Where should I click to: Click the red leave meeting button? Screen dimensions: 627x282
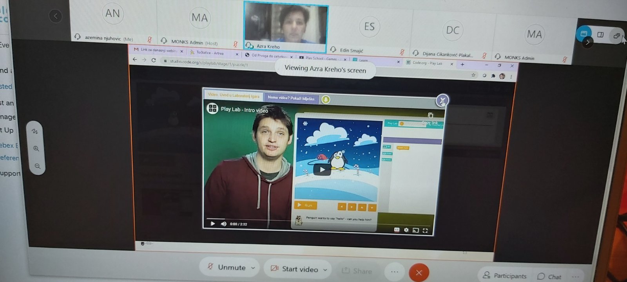(419, 273)
